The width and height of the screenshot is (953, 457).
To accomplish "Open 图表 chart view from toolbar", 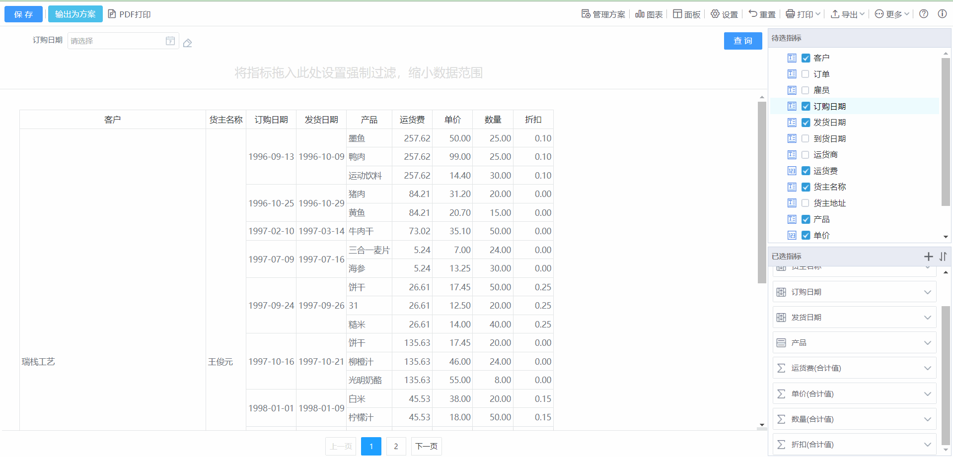I will tap(649, 14).
